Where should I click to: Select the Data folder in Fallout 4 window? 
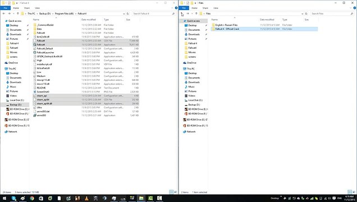(x=86, y=29)
